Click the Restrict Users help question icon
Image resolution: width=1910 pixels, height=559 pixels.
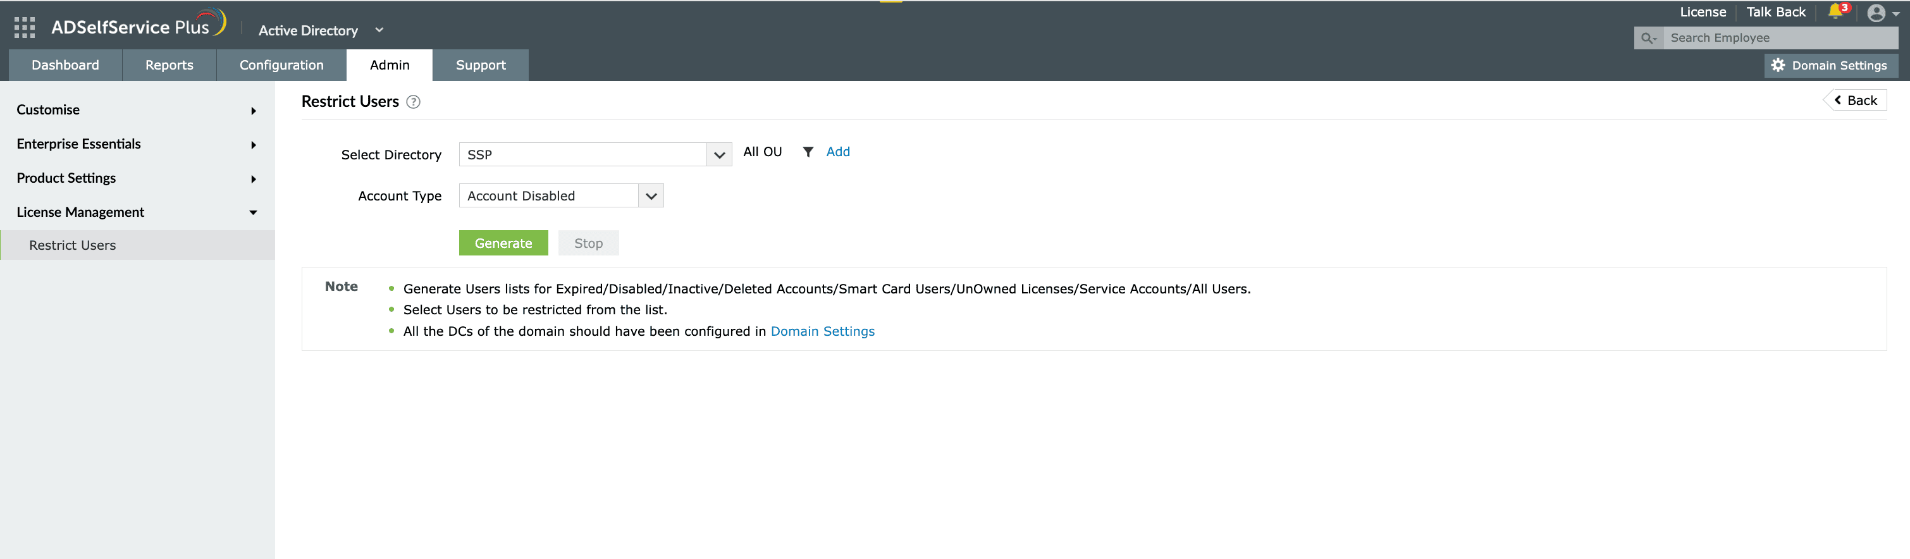click(x=414, y=102)
